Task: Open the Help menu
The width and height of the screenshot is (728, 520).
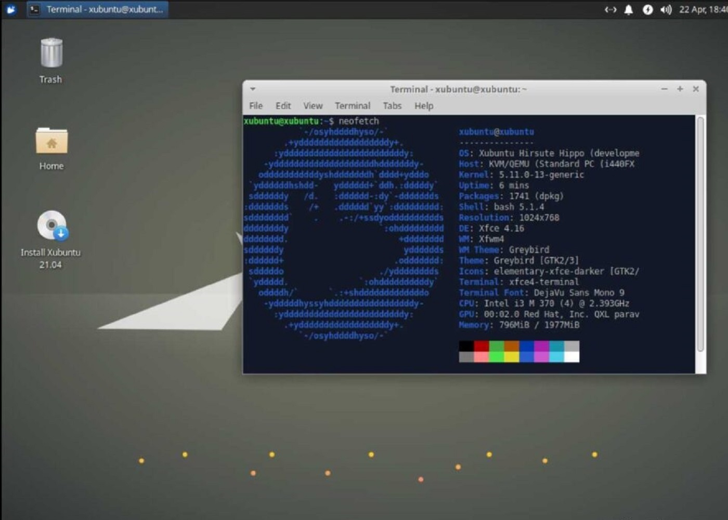Action: [x=424, y=106]
